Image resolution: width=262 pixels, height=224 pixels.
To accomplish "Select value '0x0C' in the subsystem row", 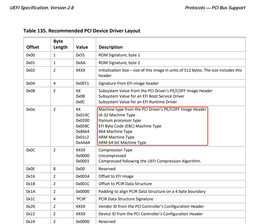I will [x=80, y=102].
